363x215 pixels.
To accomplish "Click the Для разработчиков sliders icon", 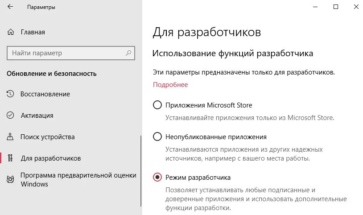I will point(10,158).
